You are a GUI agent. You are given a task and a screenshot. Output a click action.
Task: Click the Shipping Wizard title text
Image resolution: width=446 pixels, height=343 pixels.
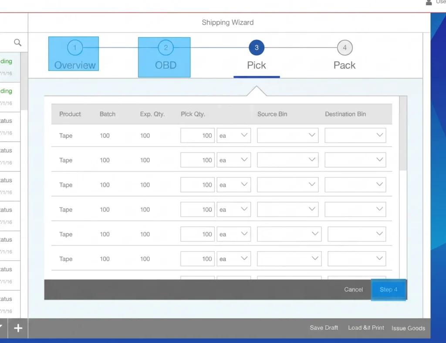click(228, 23)
